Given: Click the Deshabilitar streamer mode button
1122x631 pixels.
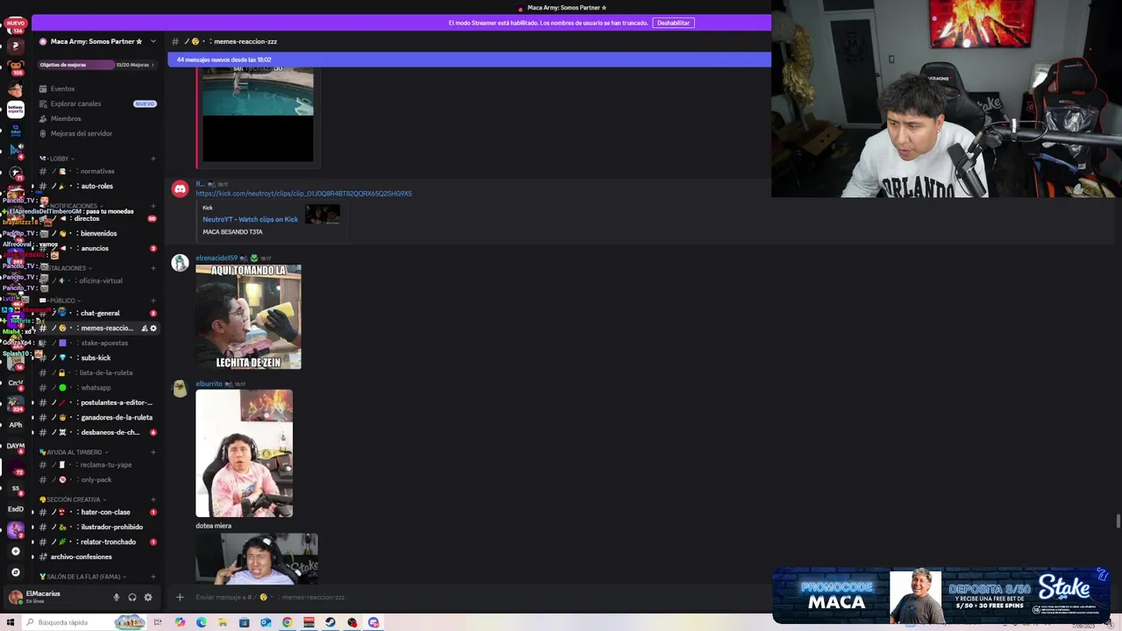Looking at the screenshot, I should pos(673,23).
